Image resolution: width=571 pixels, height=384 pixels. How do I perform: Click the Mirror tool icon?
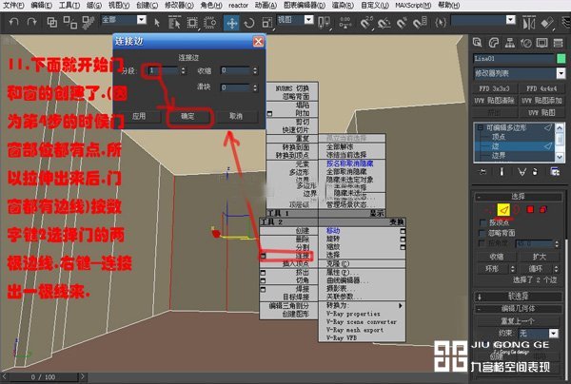529,23
